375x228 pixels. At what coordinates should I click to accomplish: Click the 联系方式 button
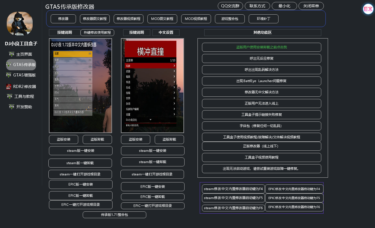(257, 6)
